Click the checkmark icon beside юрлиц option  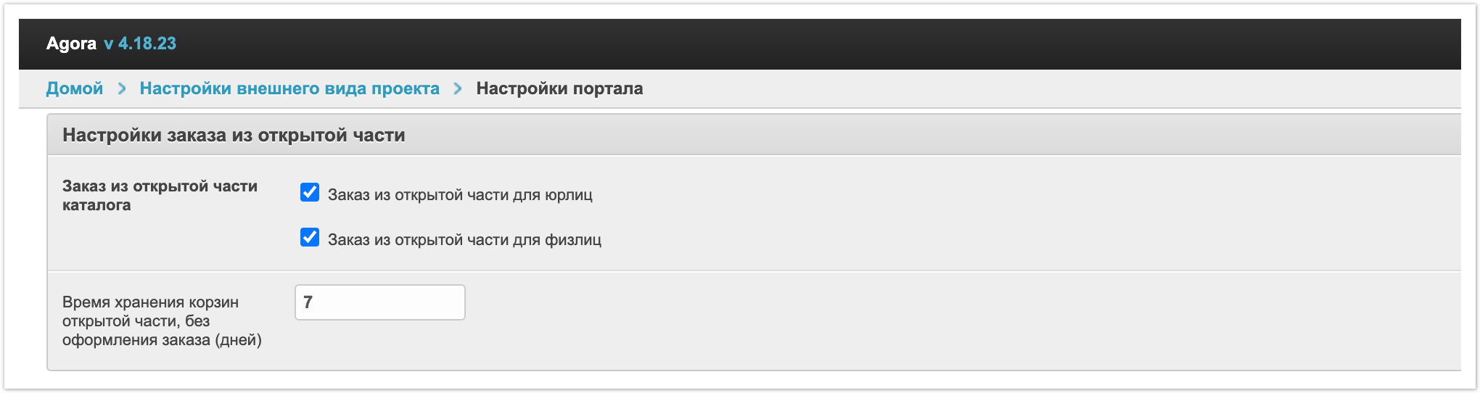point(310,193)
